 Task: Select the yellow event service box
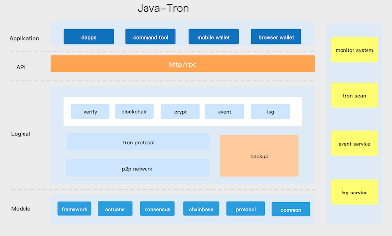pos(354,143)
